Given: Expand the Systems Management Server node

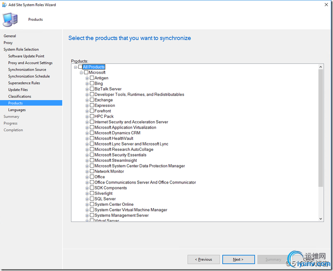Looking at the screenshot, I should (x=87, y=216).
